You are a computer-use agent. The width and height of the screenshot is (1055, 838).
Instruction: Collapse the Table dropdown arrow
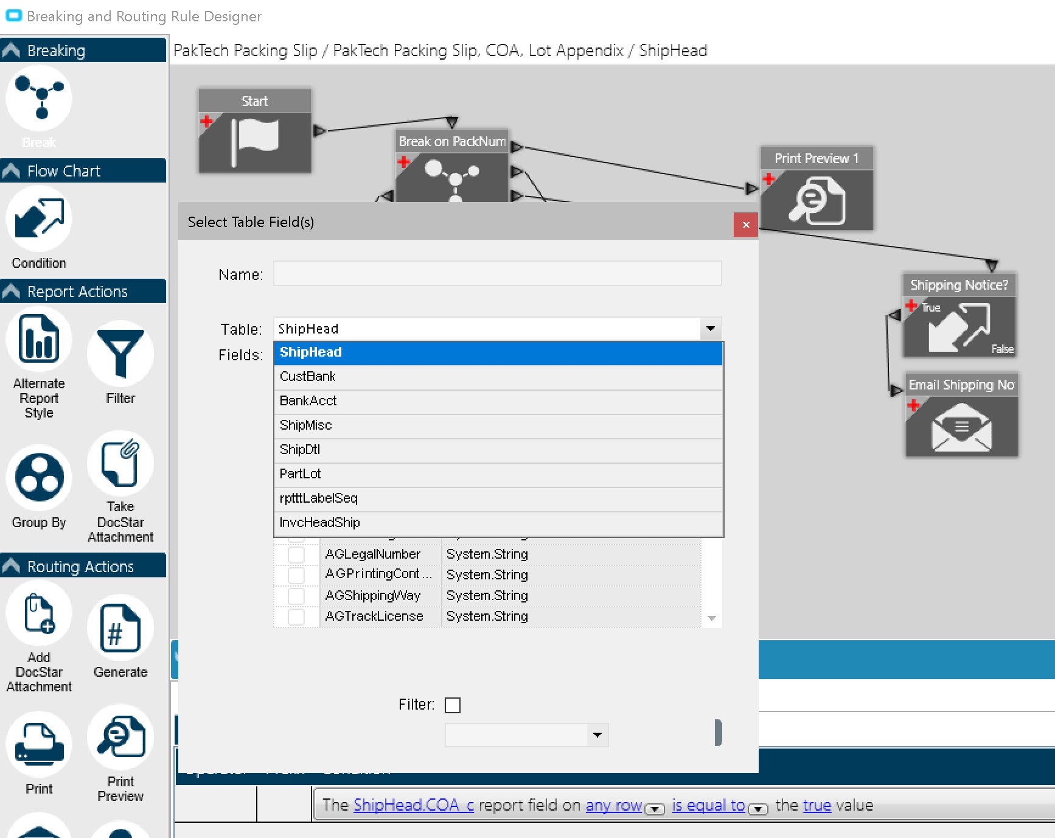(x=710, y=329)
